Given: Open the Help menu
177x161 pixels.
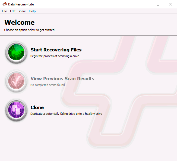Looking at the screenshot, I should pyautogui.click(x=32, y=11).
